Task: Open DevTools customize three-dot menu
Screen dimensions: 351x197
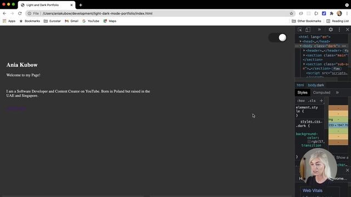Action: tap(339, 30)
